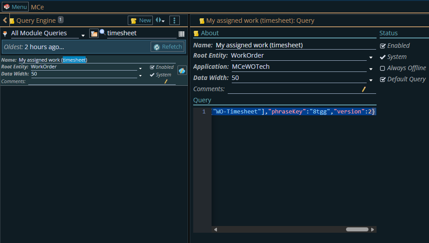Click the pin filter icon
Screen dimensions: 429x243
point(5,34)
